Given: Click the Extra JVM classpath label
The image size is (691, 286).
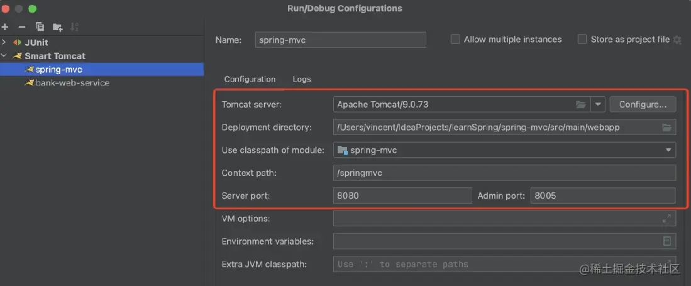Looking at the screenshot, I should 265,265.
